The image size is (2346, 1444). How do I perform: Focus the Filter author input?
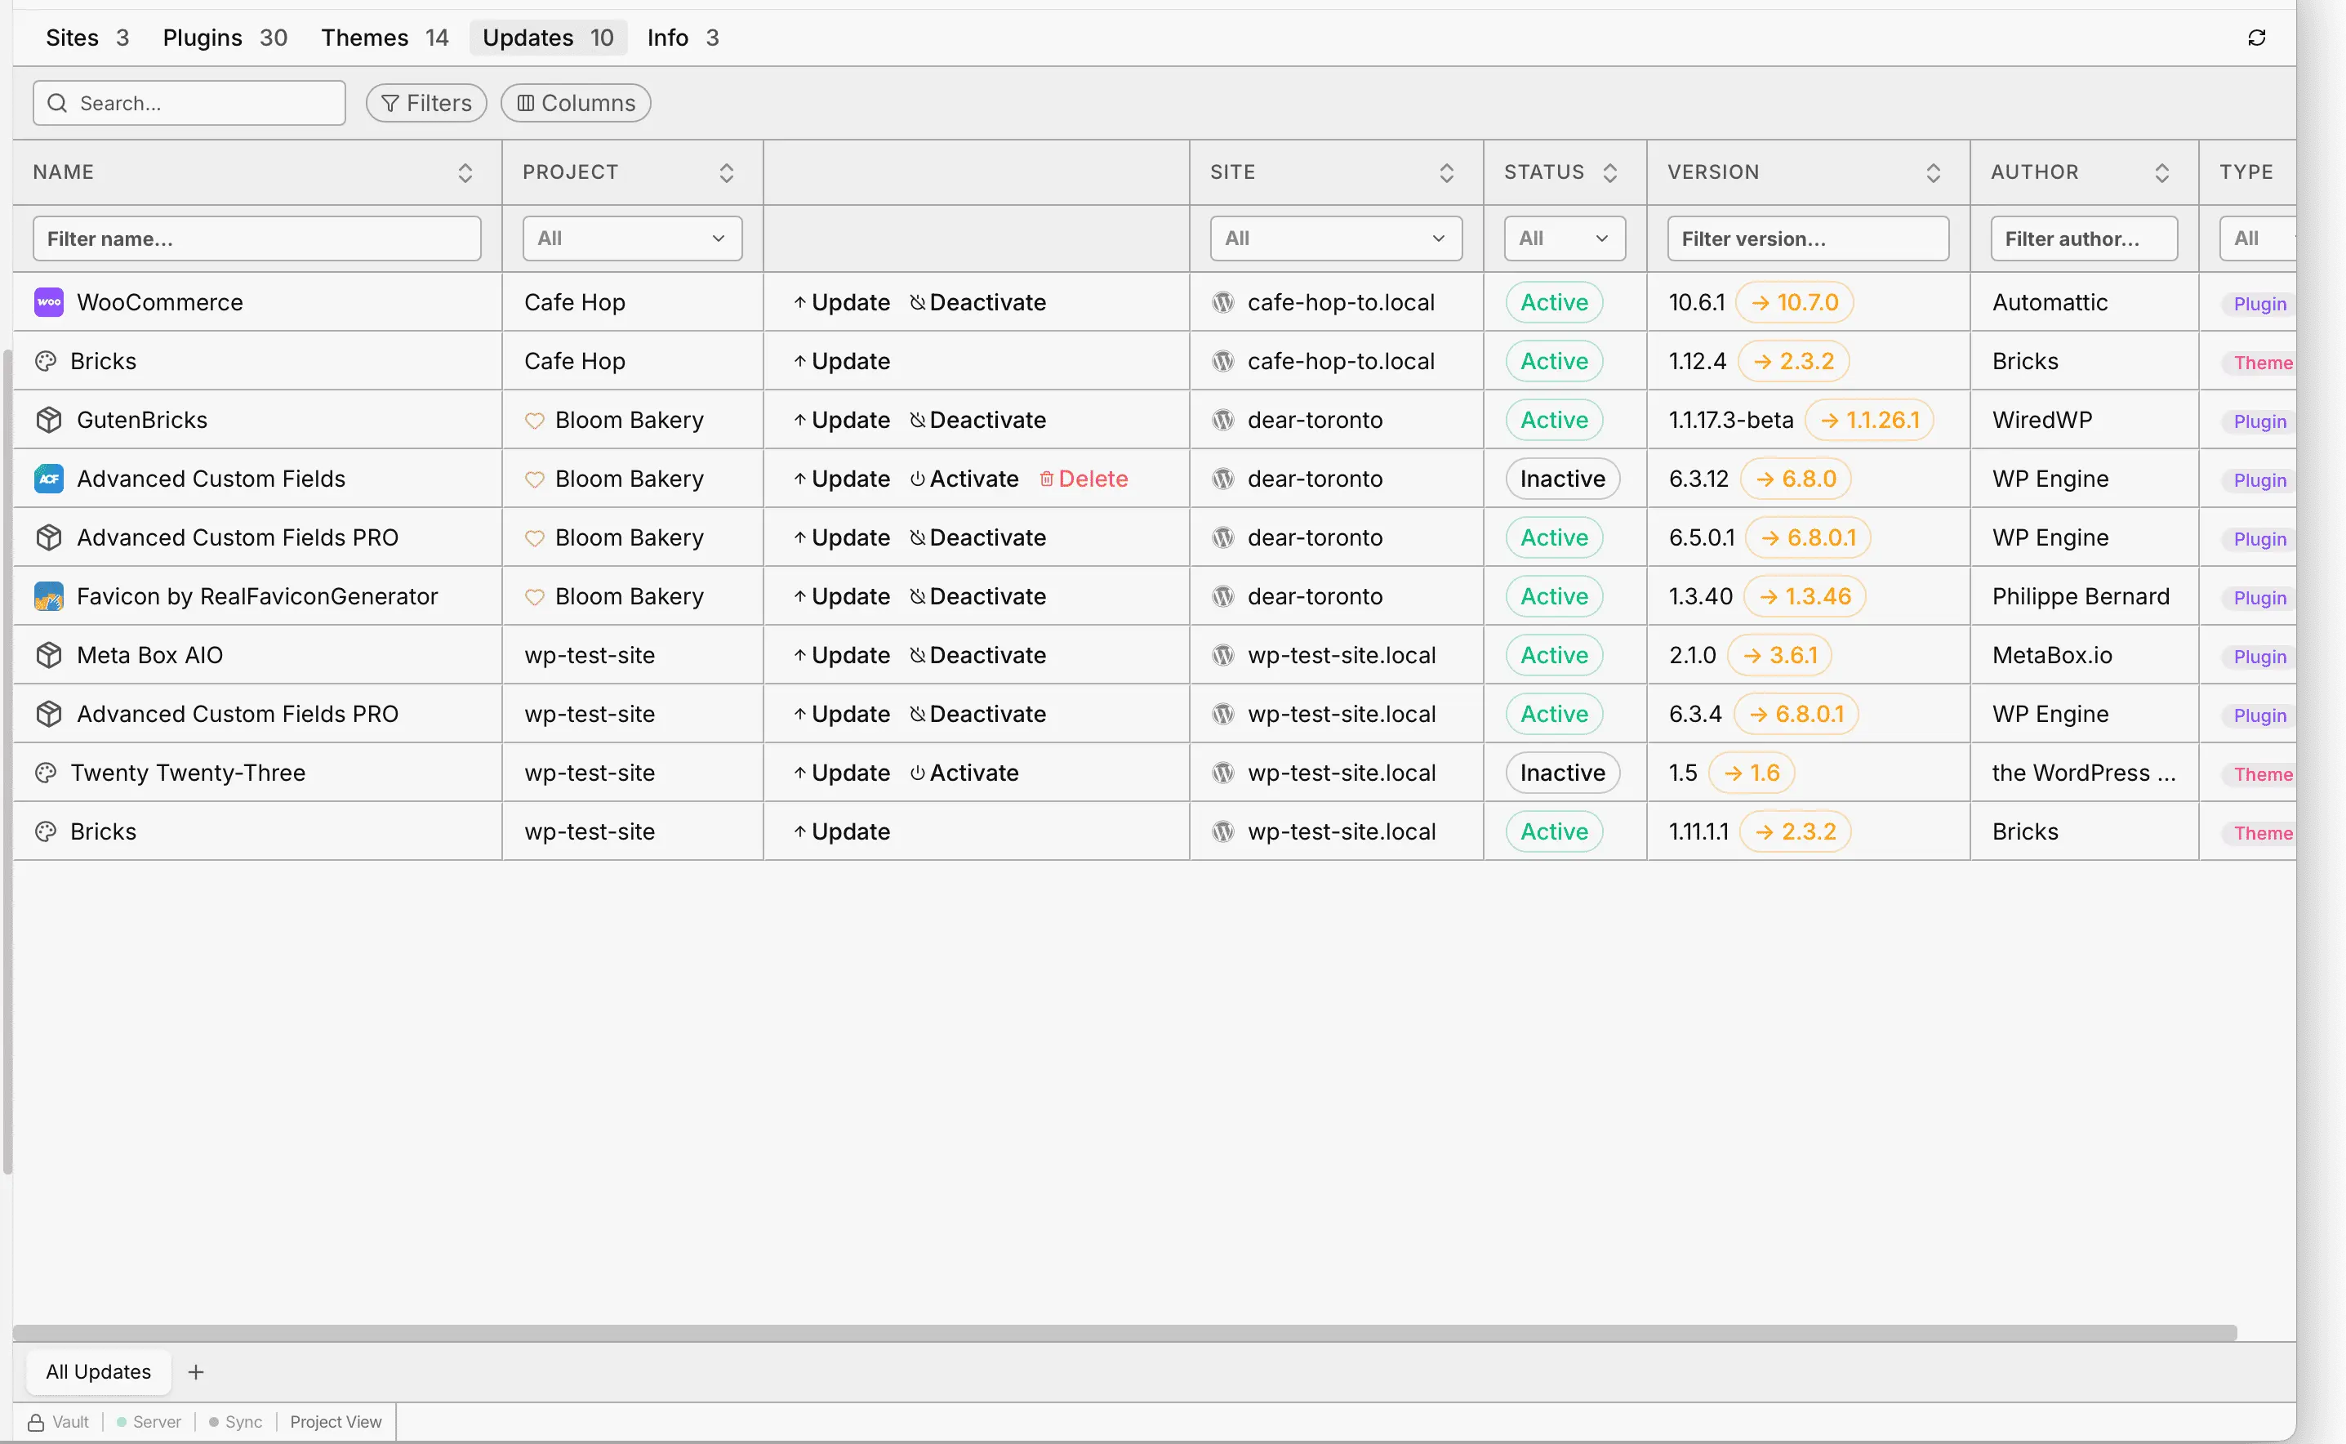(x=2085, y=238)
